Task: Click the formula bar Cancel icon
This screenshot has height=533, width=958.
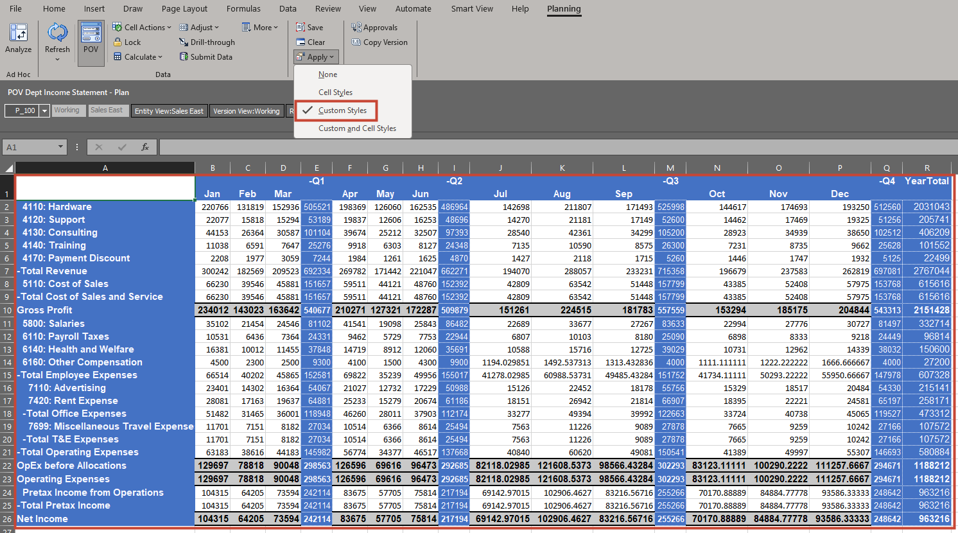Action: [x=98, y=147]
